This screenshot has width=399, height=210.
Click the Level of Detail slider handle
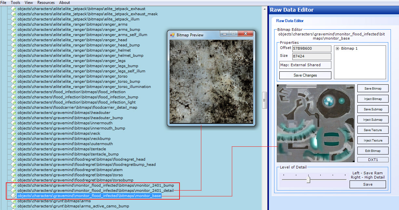click(308, 179)
